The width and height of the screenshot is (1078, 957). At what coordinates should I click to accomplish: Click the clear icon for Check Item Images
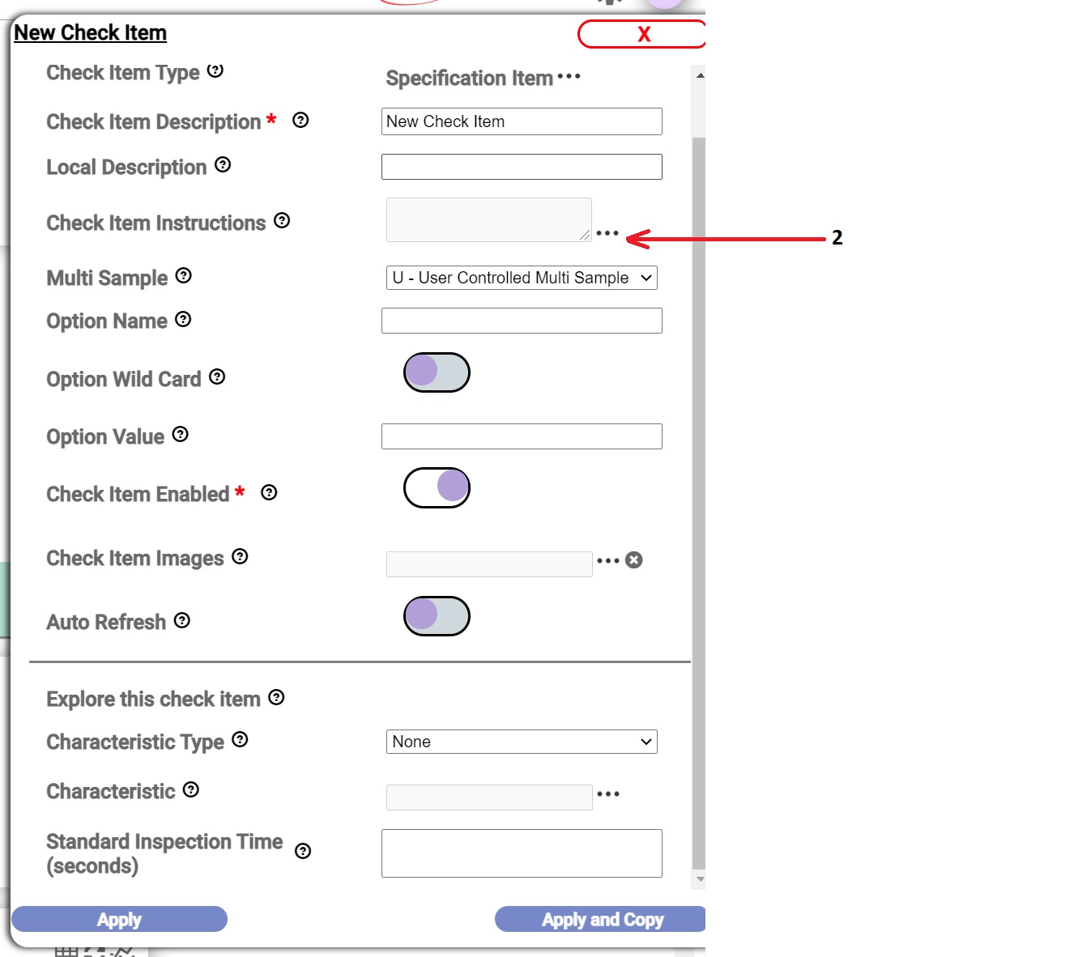(634, 560)
